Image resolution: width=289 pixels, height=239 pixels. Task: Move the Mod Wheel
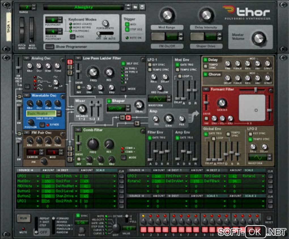(31, 30)
